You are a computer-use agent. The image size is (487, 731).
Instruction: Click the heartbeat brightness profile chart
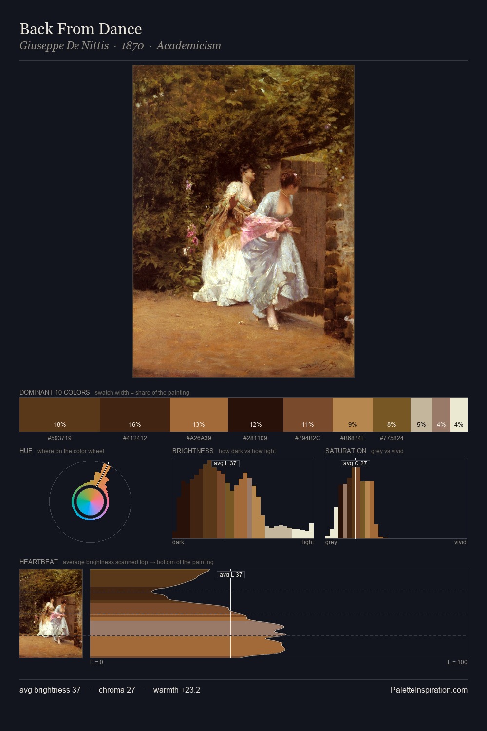[279, 613]
